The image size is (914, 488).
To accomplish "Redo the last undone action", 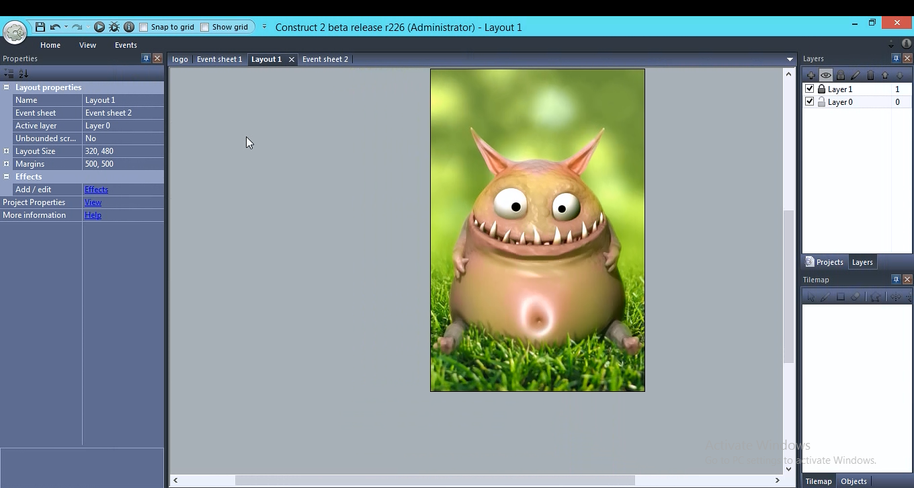I will click(x=77, y=27).
